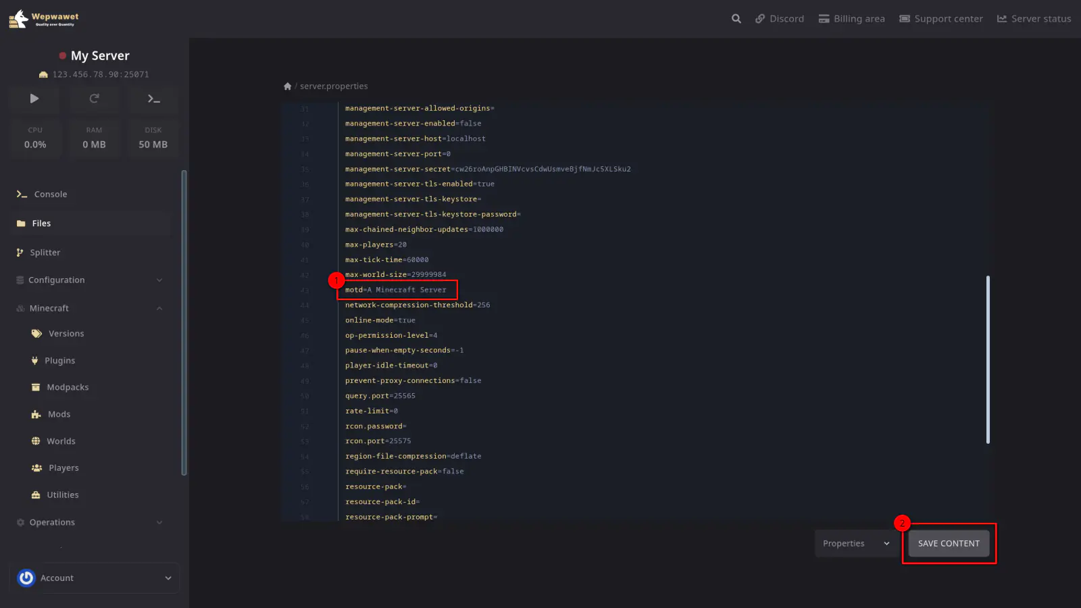Open the terminal prompt icon under server address
This screenshot has height=608, width=1081.
(153, 99)
